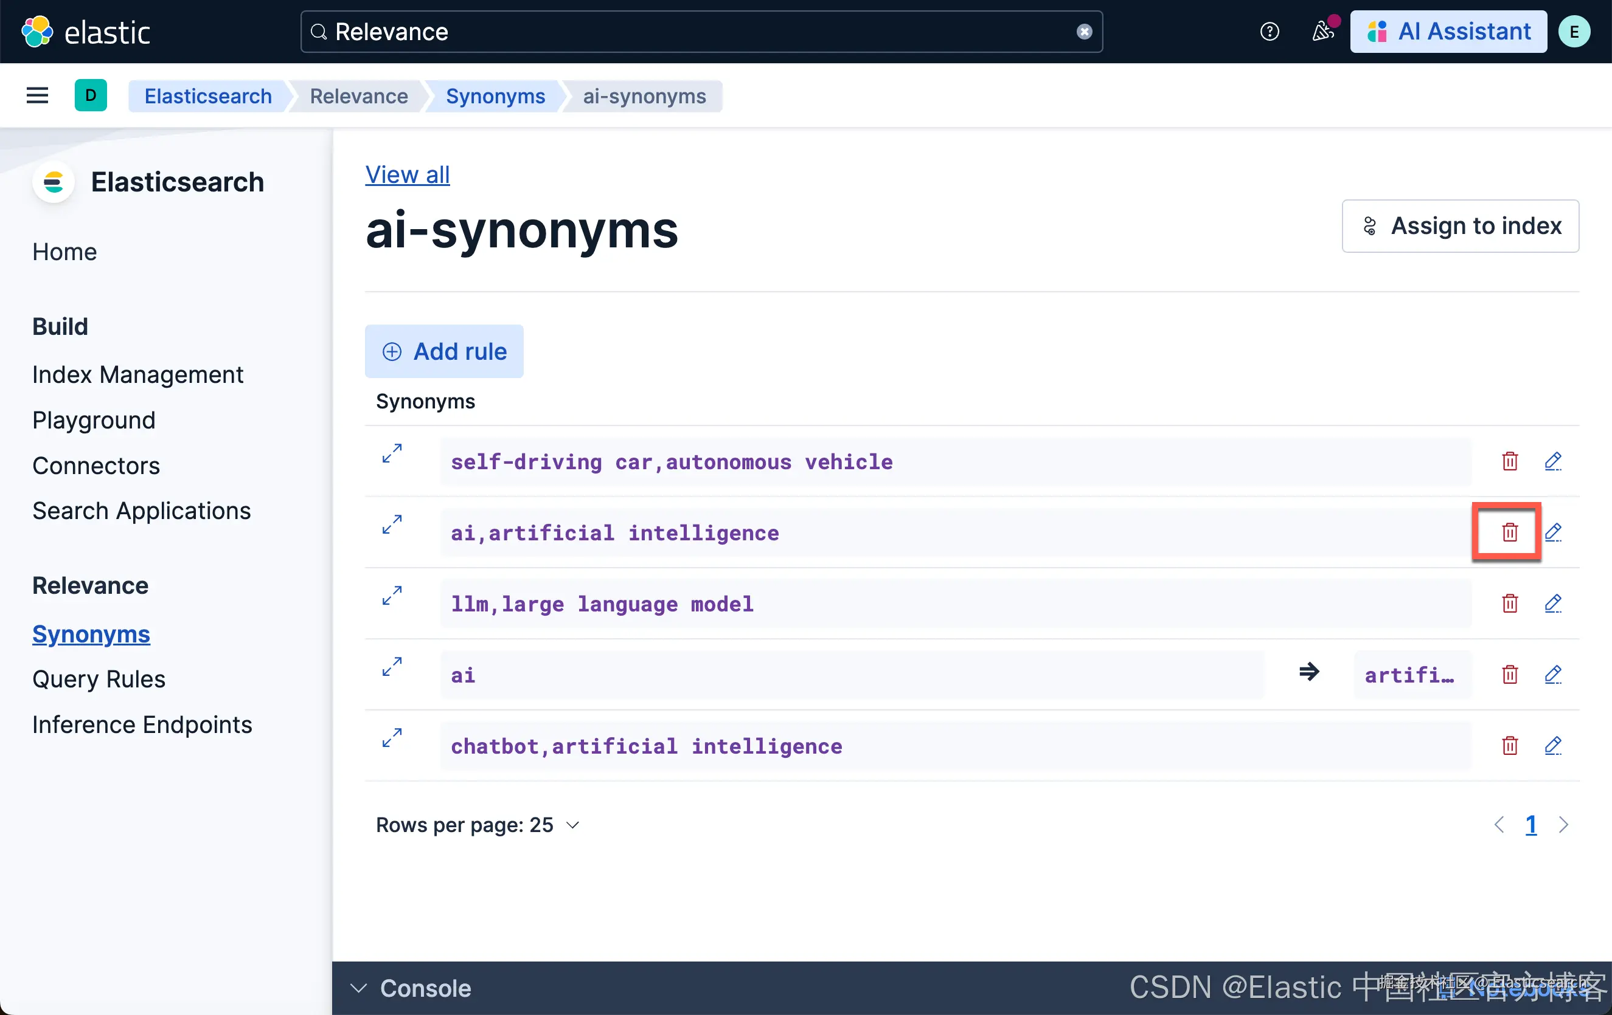This screenshot has height=1015, width=1612.
Task: Delete the llm,large language model rule
Action: [1509, 604]
